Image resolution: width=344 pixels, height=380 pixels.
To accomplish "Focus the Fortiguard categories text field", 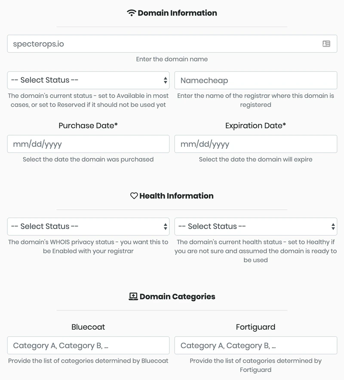I will click(x=255, y=346).
